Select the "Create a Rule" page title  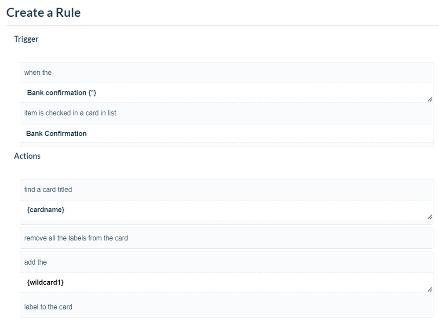pyautogui.click(x=43, y=12)
